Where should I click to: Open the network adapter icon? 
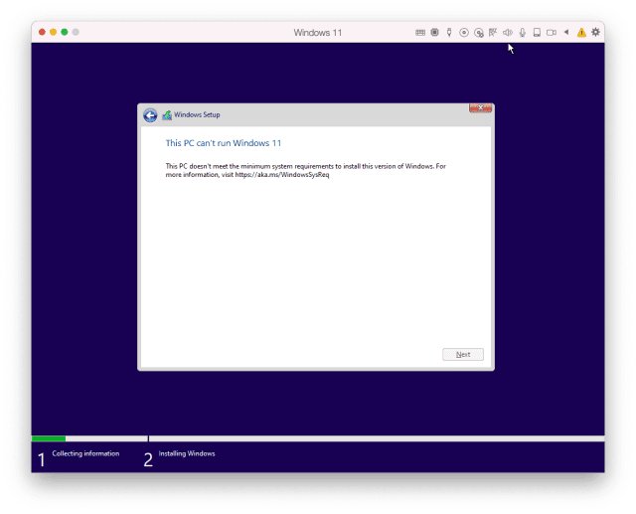(493, 33)
